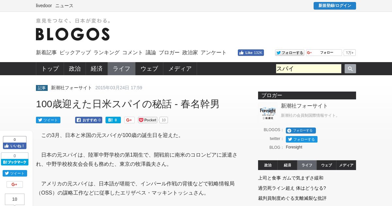Image resolution: width=392 pixels, height=206 pixels.
Task: Click floating sidebar G+ button
Action: pos(15,184)
